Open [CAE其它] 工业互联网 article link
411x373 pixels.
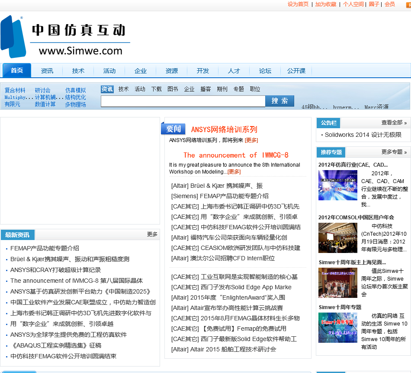coord(234,277)
